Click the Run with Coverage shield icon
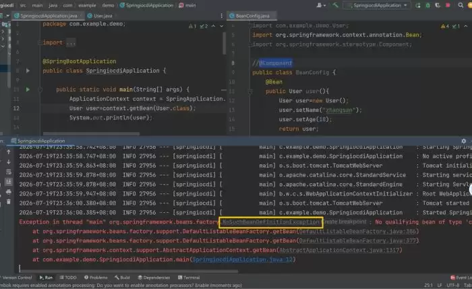Screen dimensions: 472x289 click(438, 5)
